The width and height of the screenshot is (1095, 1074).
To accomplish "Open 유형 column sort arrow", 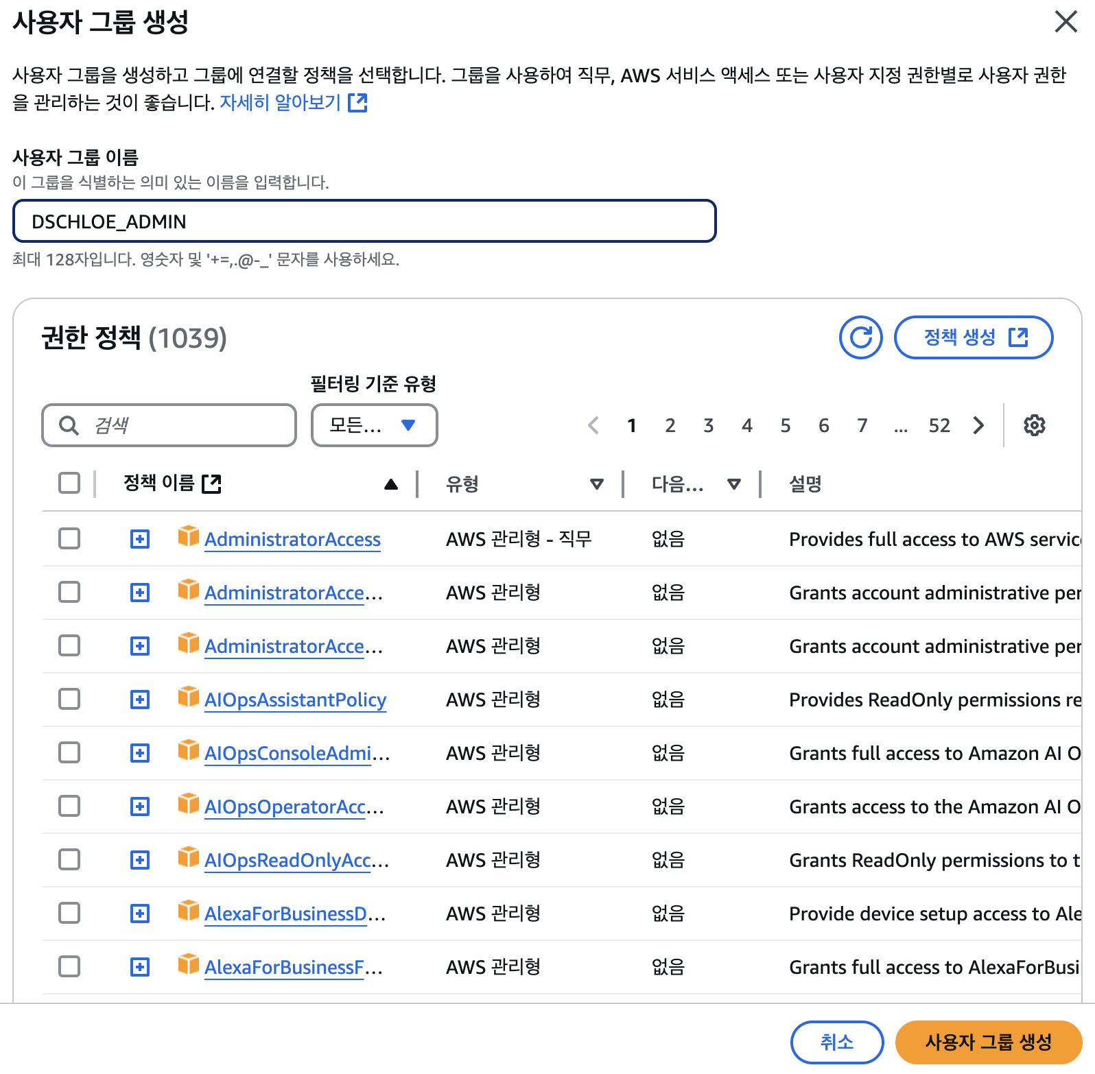I will (597, 484).
